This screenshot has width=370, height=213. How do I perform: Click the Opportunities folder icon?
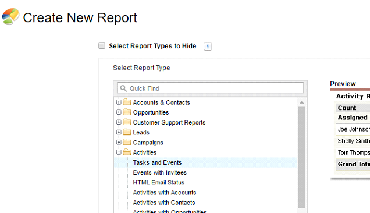click(x=127, y=112)
